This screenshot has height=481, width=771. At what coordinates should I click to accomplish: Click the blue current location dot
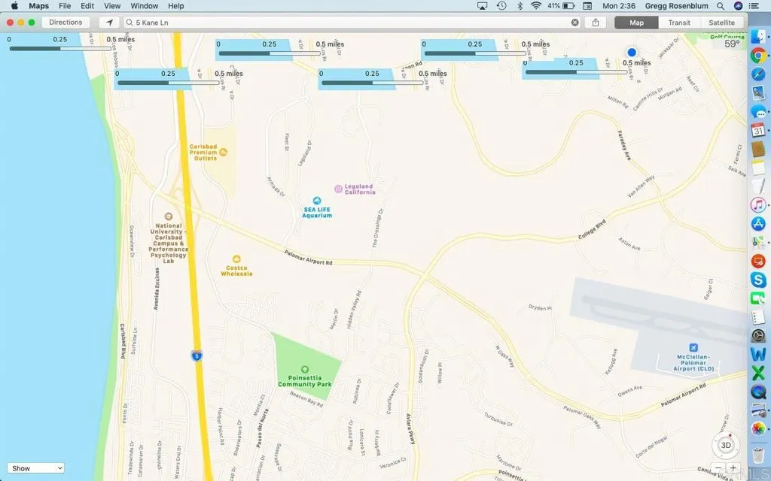tap(632, 52)
